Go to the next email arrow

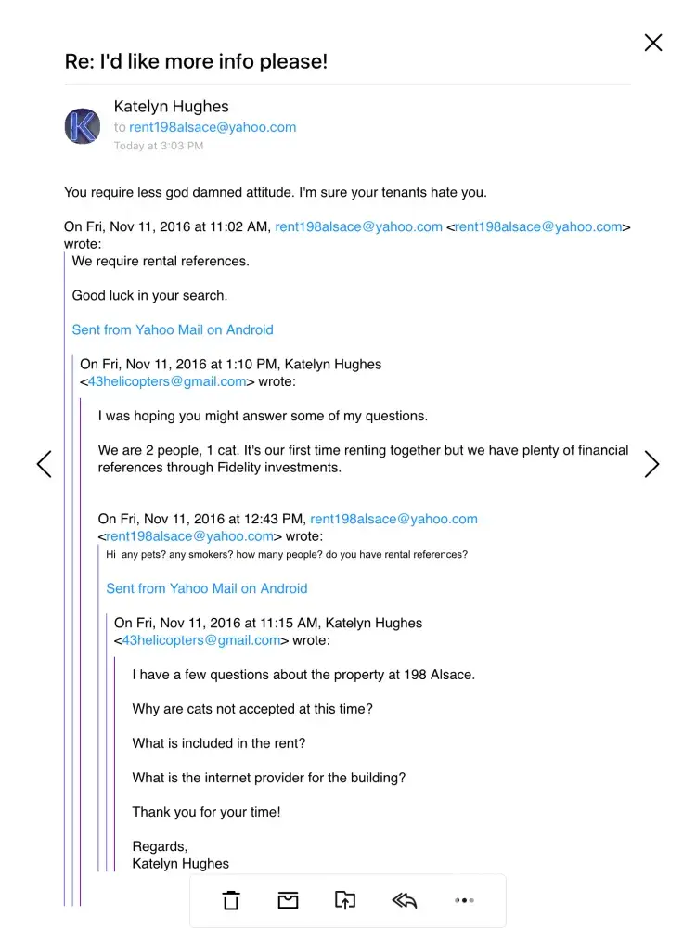(651, 464)
